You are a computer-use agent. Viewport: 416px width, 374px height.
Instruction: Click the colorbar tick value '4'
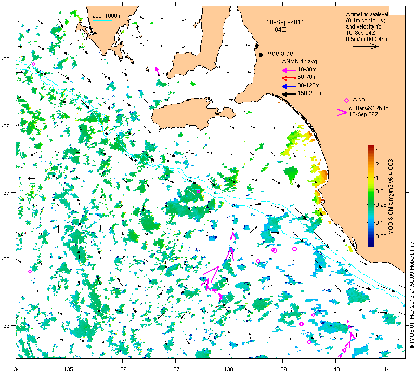coord(378,150)
